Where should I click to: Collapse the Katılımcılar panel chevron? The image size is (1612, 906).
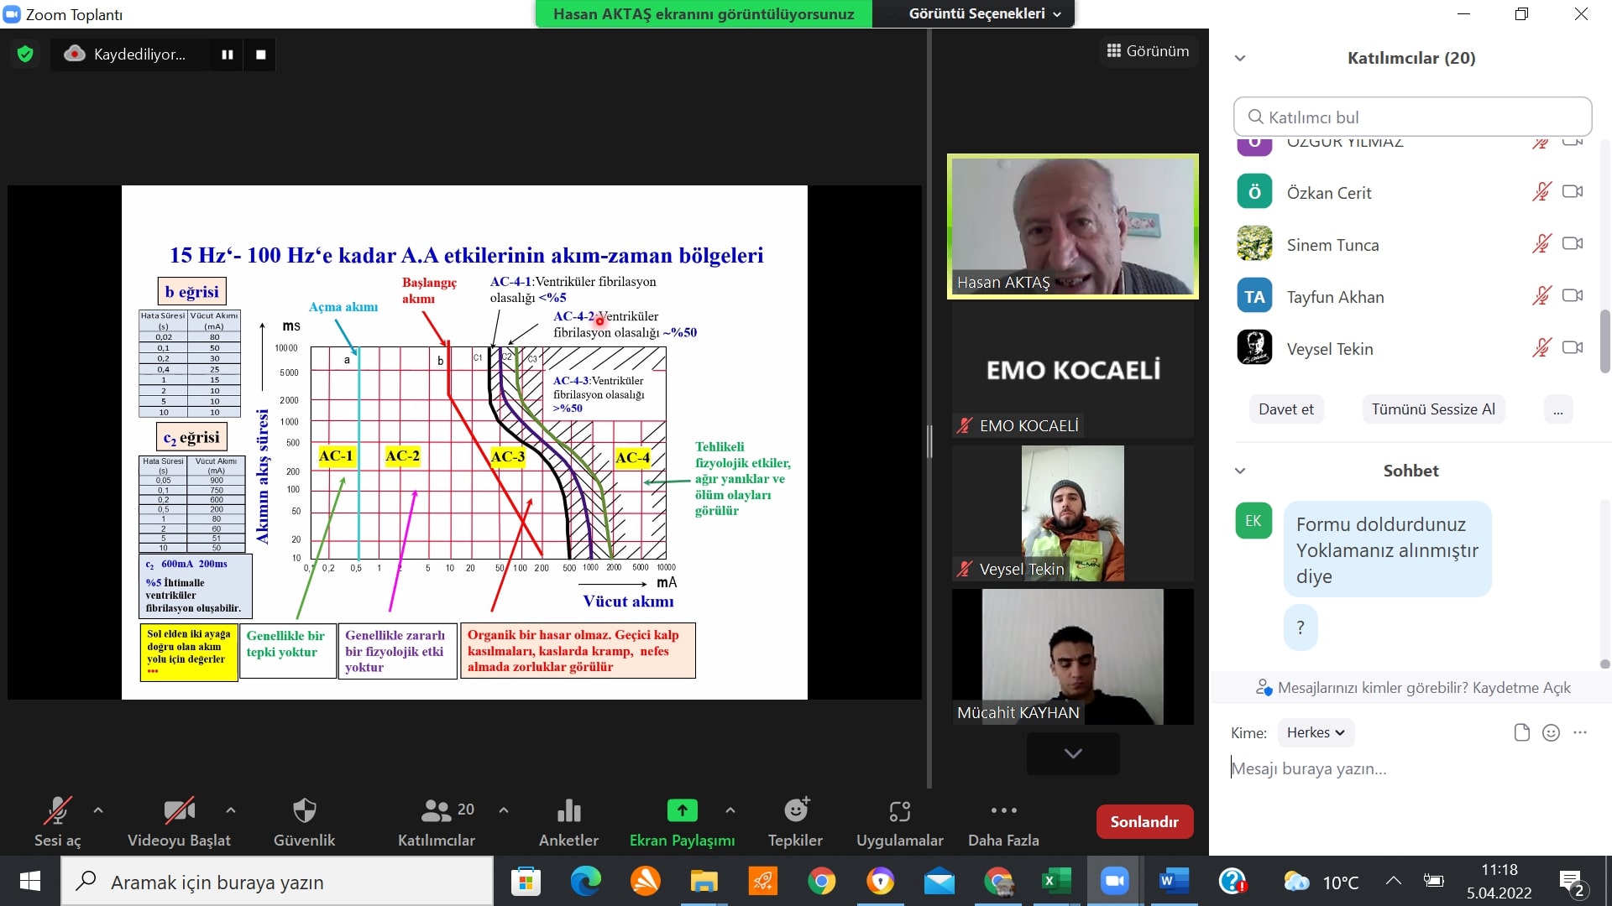1240,59
